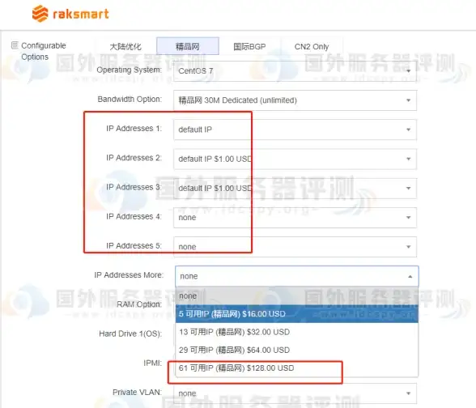The height and width of the screenshot is (408, 476).
Task: Select 5 可用IP $16.00 USD option
Action: click(297, 314)
